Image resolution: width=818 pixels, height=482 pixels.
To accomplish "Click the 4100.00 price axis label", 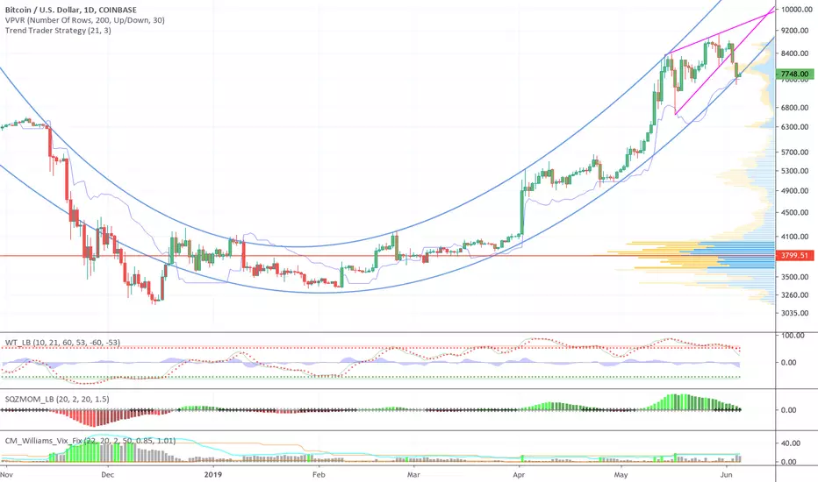I will (x=795, y=237).
